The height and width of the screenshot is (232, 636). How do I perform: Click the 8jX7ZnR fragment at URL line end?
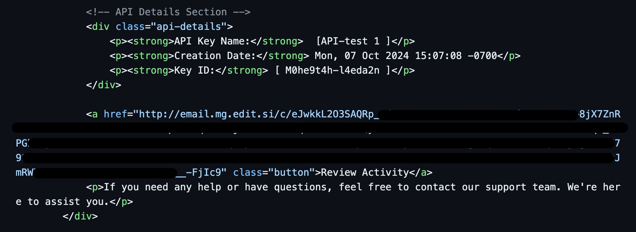(x=600, y=114)
